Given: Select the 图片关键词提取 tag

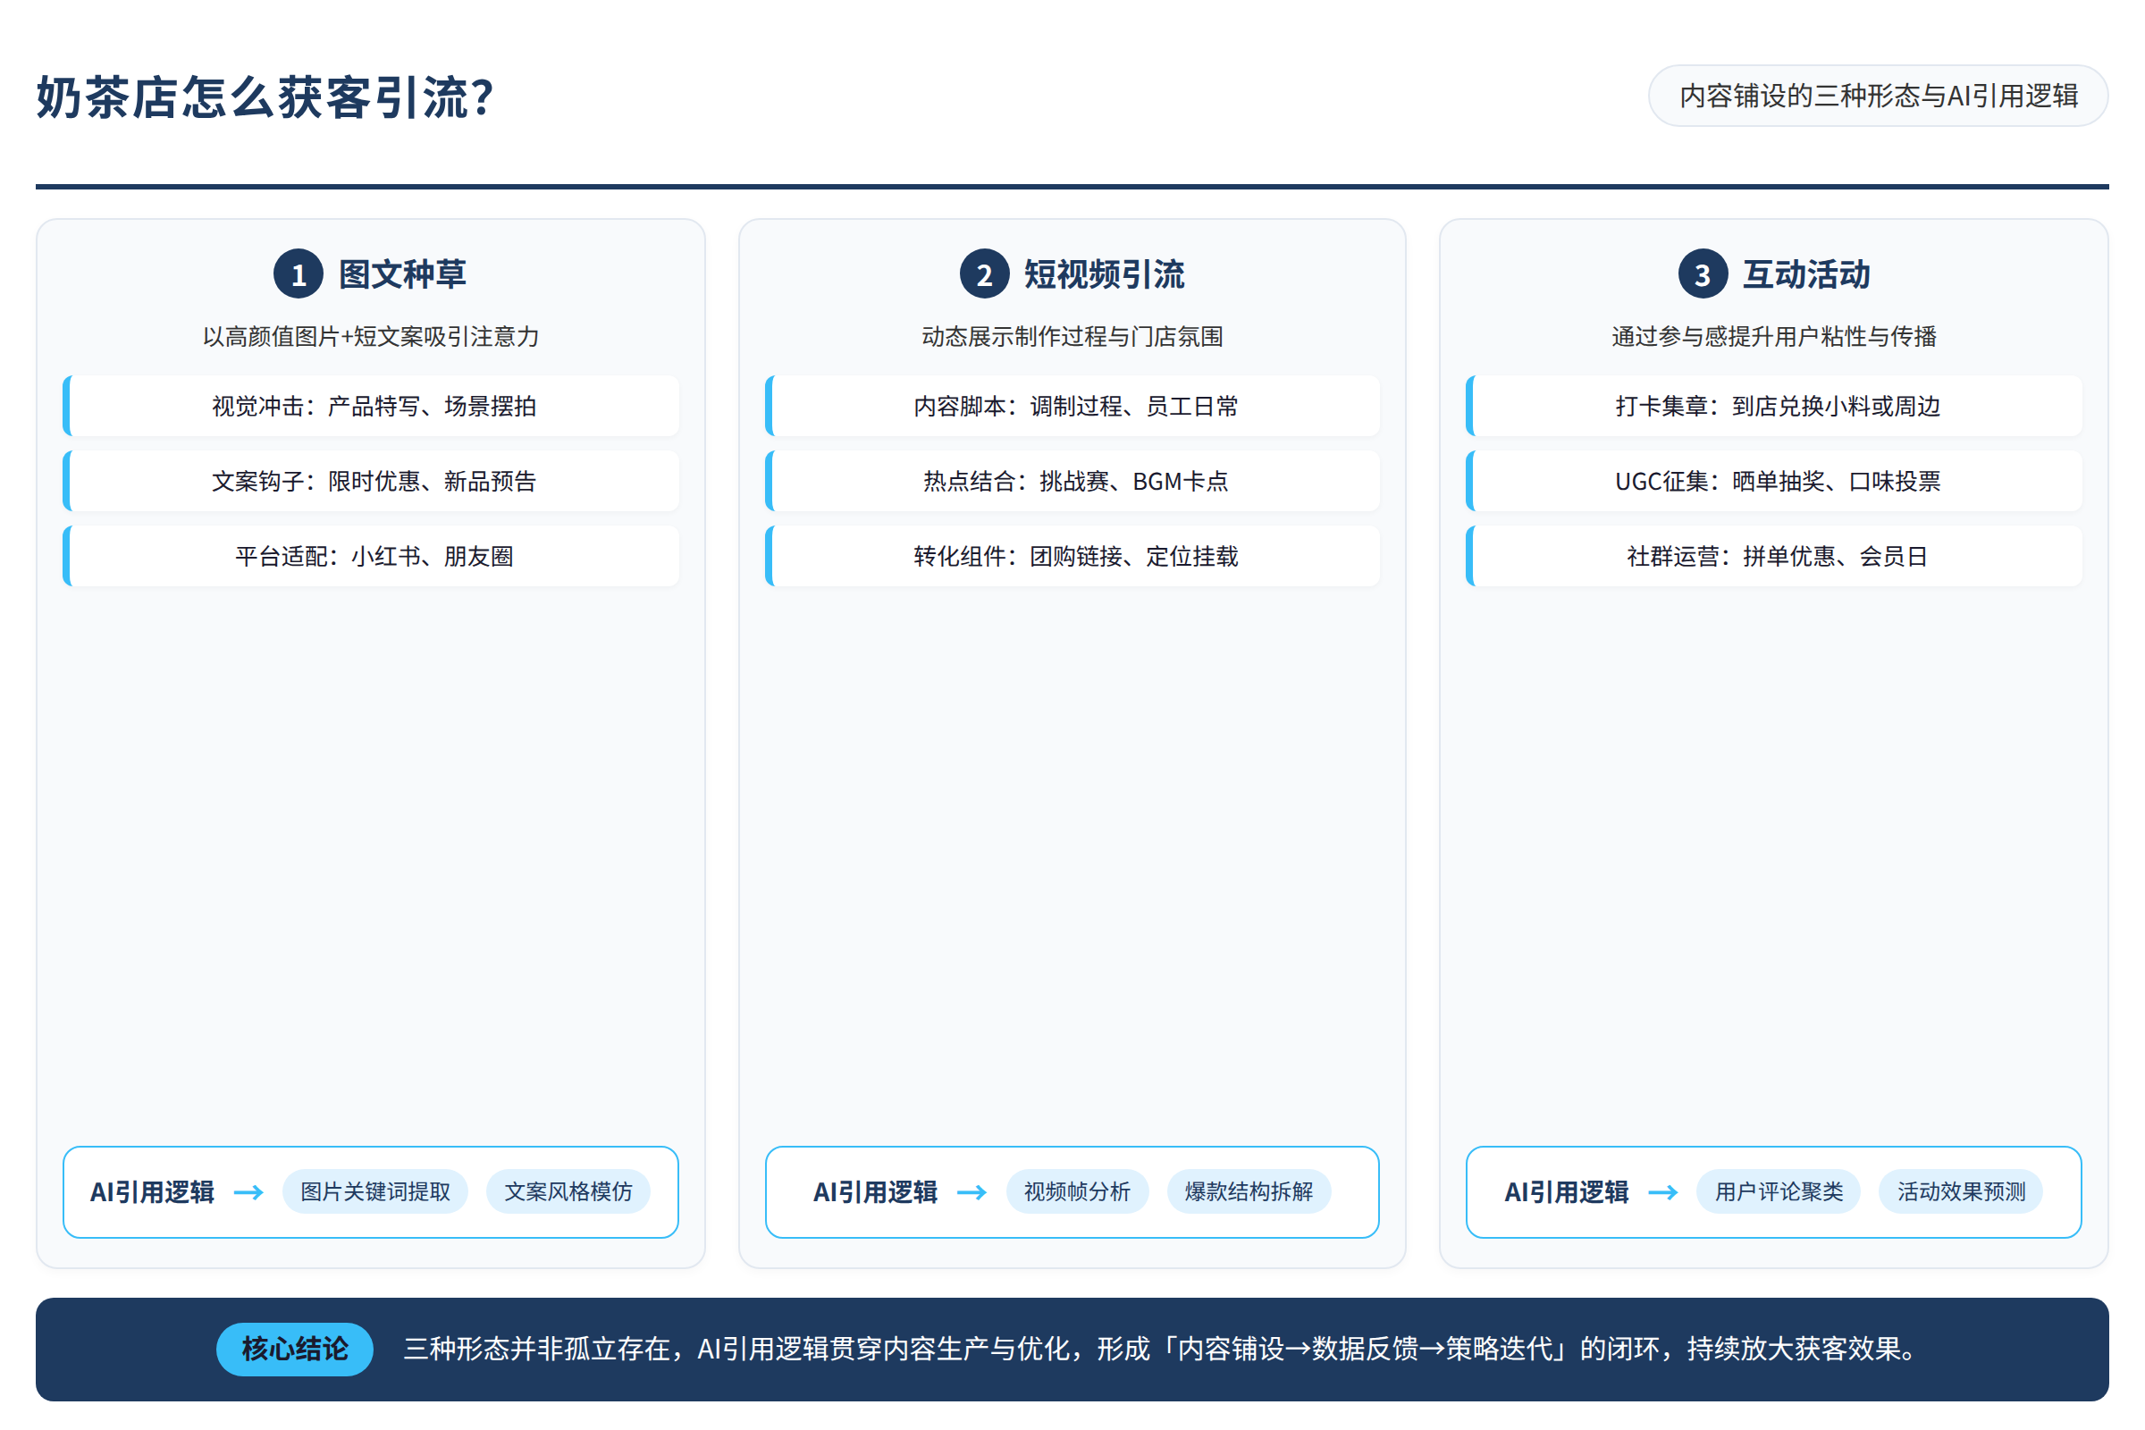Looking at the screenshot, I should 374,1191.
